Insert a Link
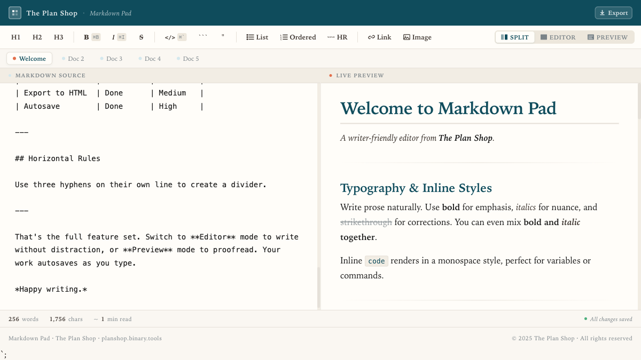The image size is (641, 360). pos(380,37)
